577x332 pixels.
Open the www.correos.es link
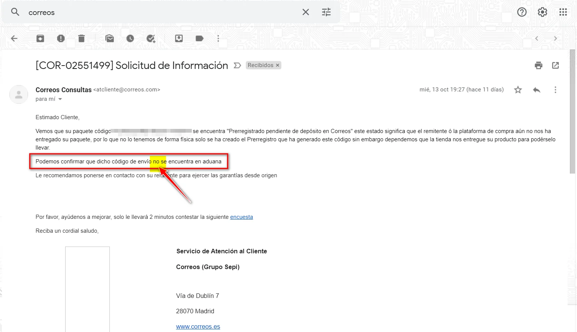[198, 326]
